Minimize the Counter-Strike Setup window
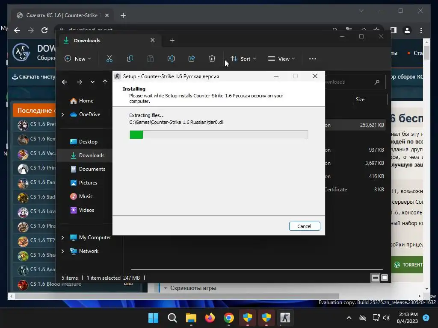The height and width of the screenshot is (328, 438). tap(276, 76)
